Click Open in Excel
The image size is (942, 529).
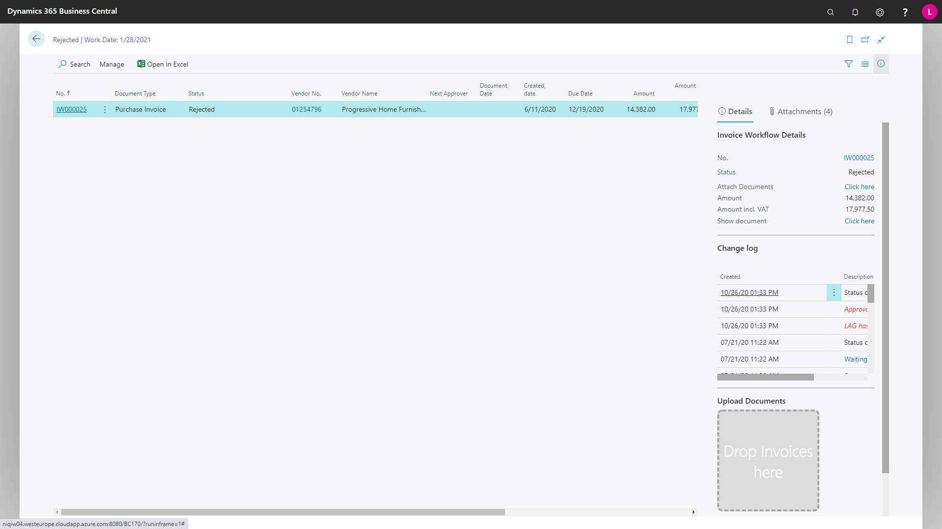point(162,64)
